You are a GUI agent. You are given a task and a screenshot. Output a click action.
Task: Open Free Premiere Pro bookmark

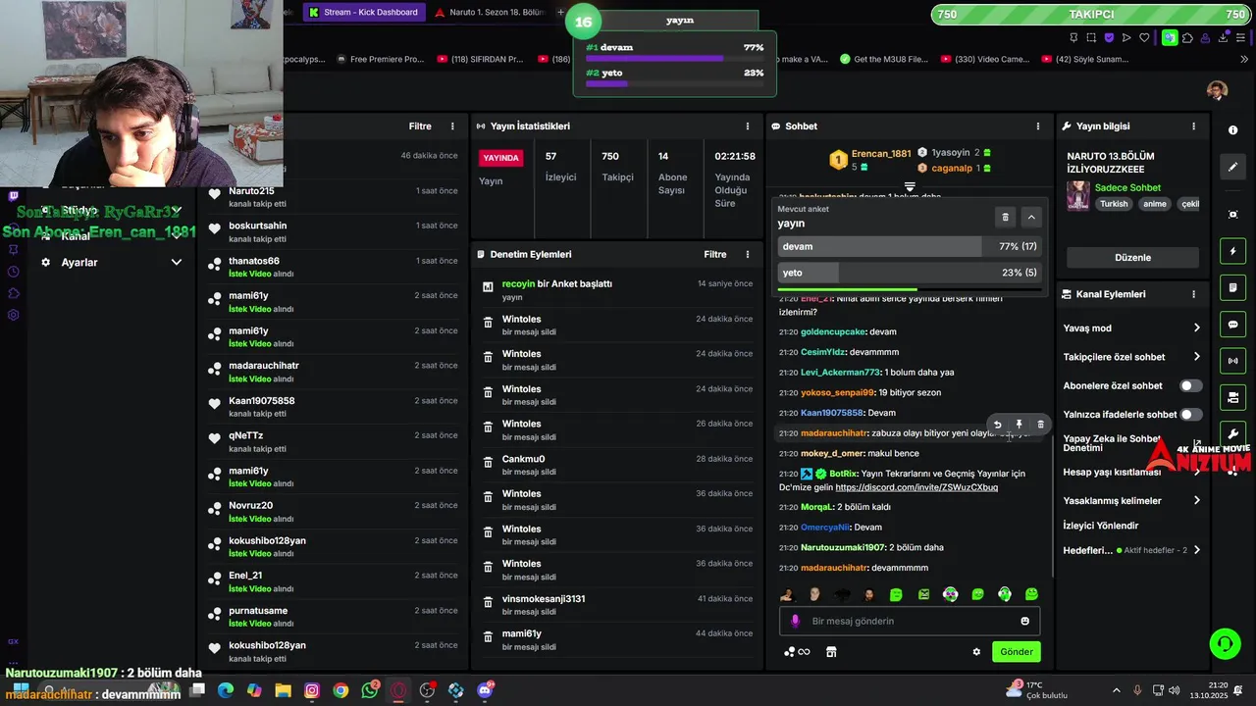379,59
